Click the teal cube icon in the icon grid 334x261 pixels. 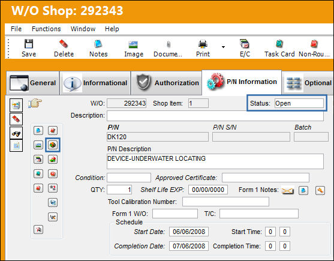click(38, 173)
